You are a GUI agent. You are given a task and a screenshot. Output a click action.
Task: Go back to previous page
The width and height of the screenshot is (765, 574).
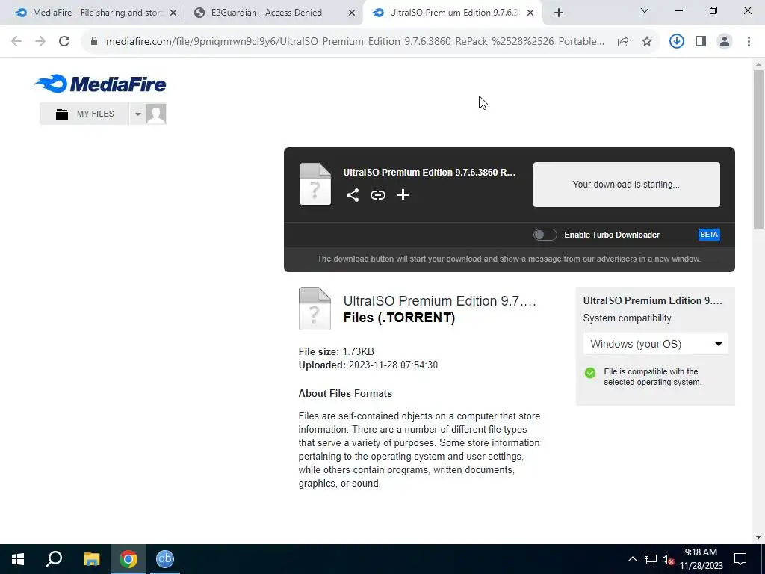click(x=16, y=42)
